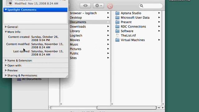Click the TheList.rtf document icon
The image size is (199, 112).
click(x=118, y=35)
